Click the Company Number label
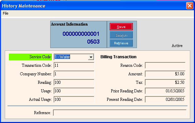This screenshot has width=195, height=123. click(x=36, y=74)
